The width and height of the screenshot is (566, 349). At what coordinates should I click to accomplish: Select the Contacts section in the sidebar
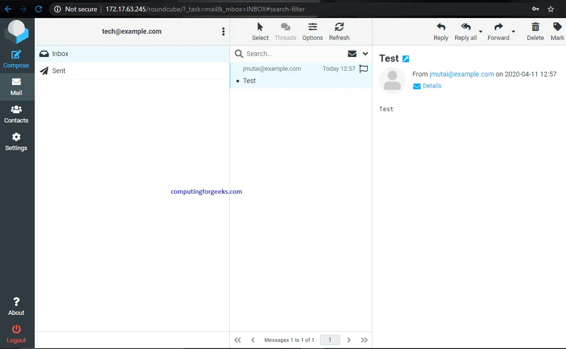(17, 113)
